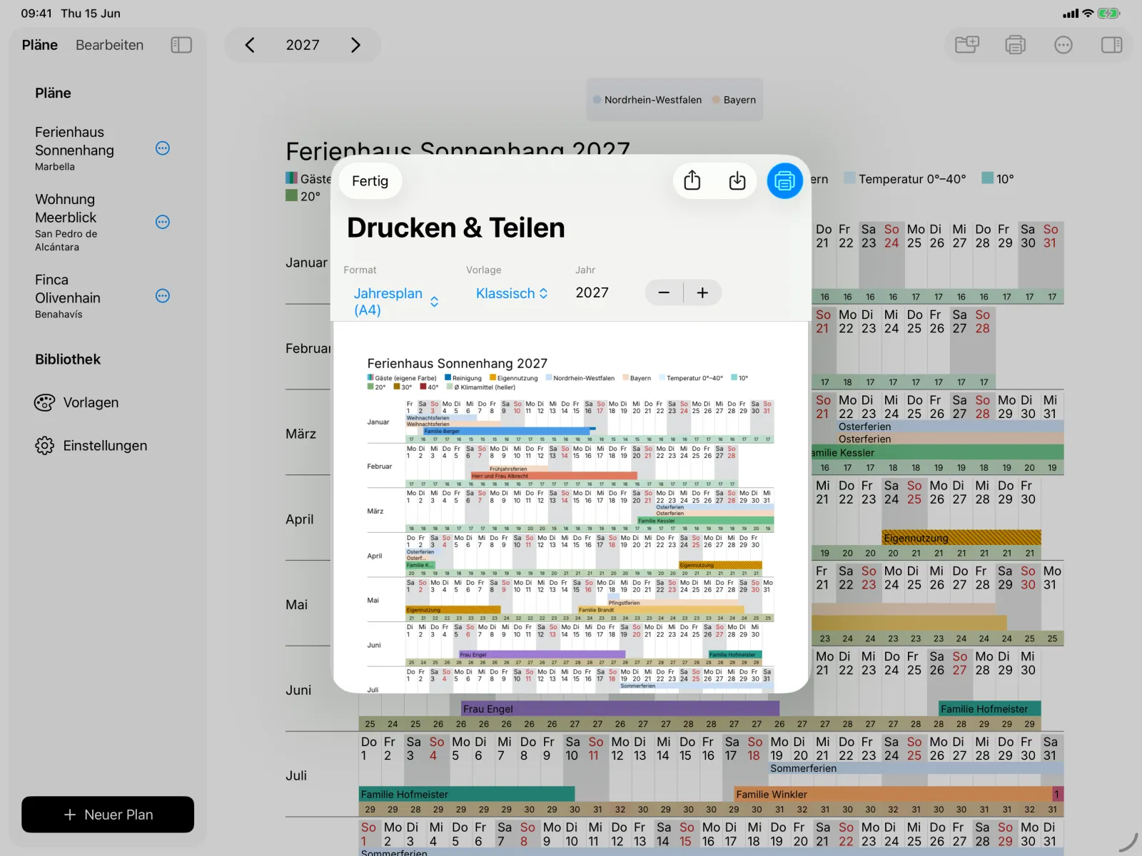Toggle Bayern region chip

(x=734, y=100)
